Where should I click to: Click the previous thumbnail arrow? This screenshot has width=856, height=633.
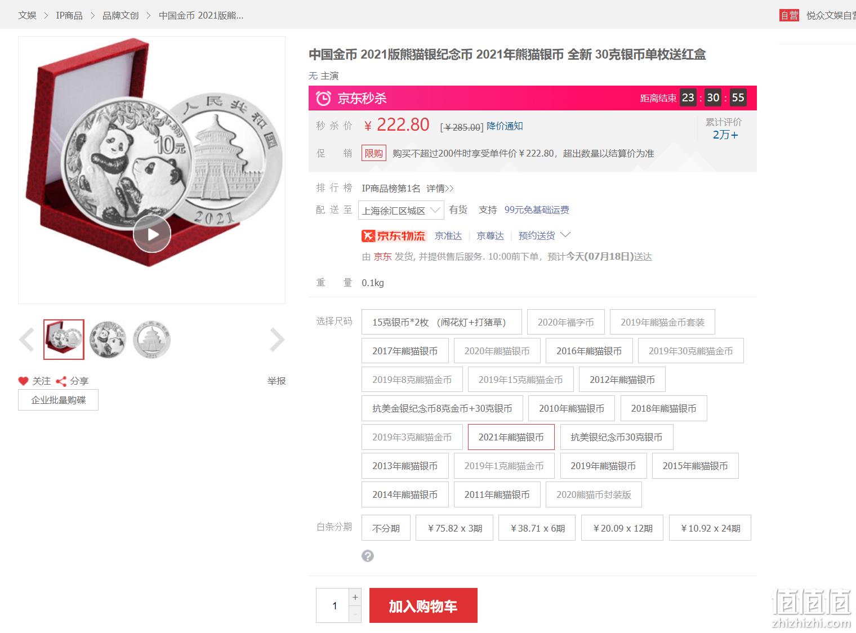tap(26, 340)
